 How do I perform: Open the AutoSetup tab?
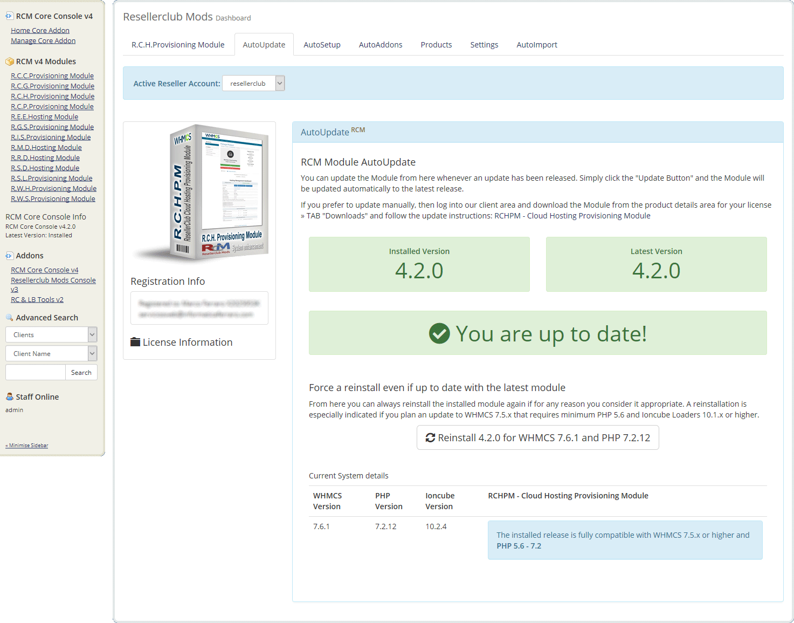coord(322,45)
